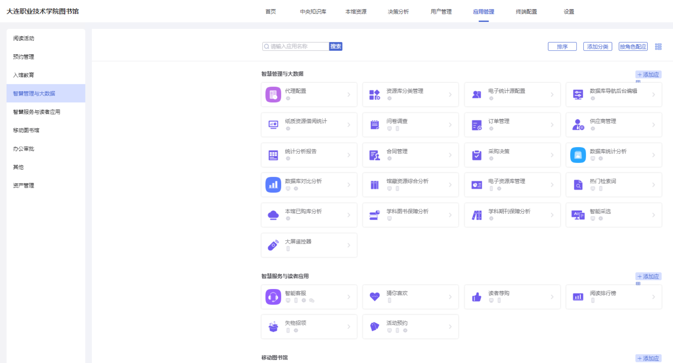Click the 搜索 button
Image resolution: width=673 pixels, height=363 pixels.
pyautogui.click(x=335, y=46)
